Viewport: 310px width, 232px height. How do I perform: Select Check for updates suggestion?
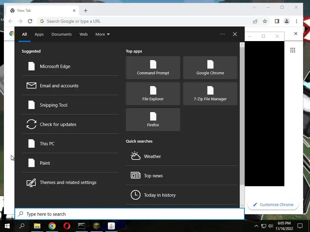pyautogui.click(x=70, y=124)
